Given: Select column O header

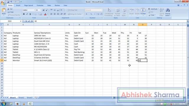Looking at the screenshot, I should 143,25.
